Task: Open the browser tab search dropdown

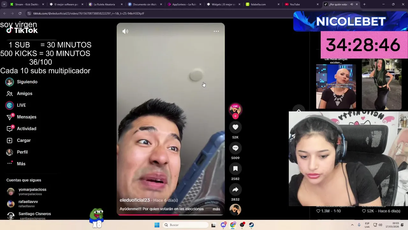Action: tap(4, 4)
